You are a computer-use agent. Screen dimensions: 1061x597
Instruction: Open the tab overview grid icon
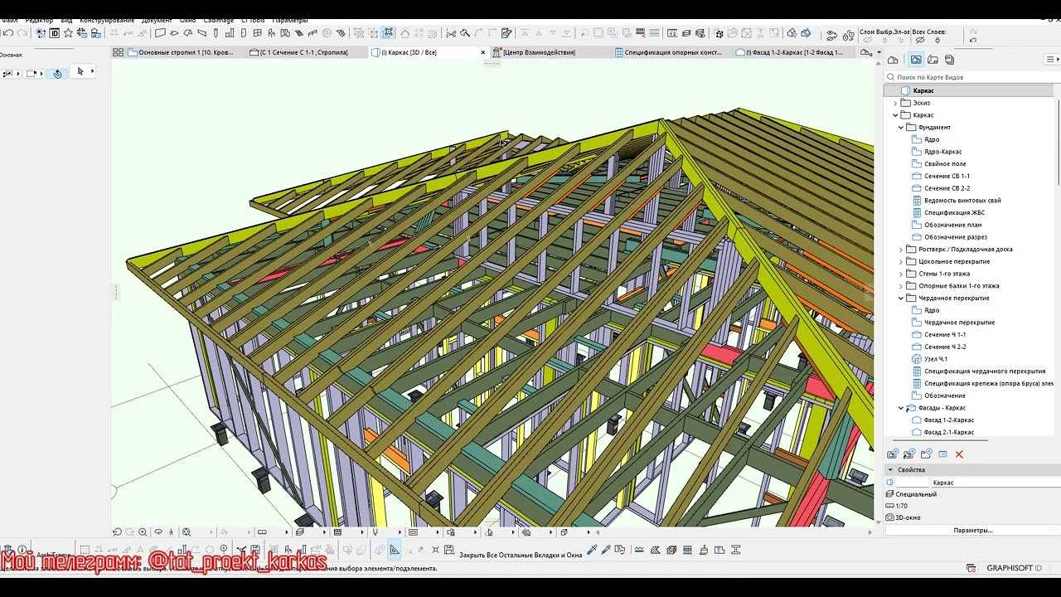coord(118,52)
